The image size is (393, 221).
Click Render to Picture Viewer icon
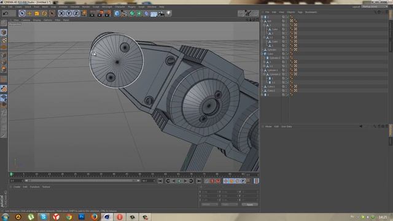pos(100,14)
